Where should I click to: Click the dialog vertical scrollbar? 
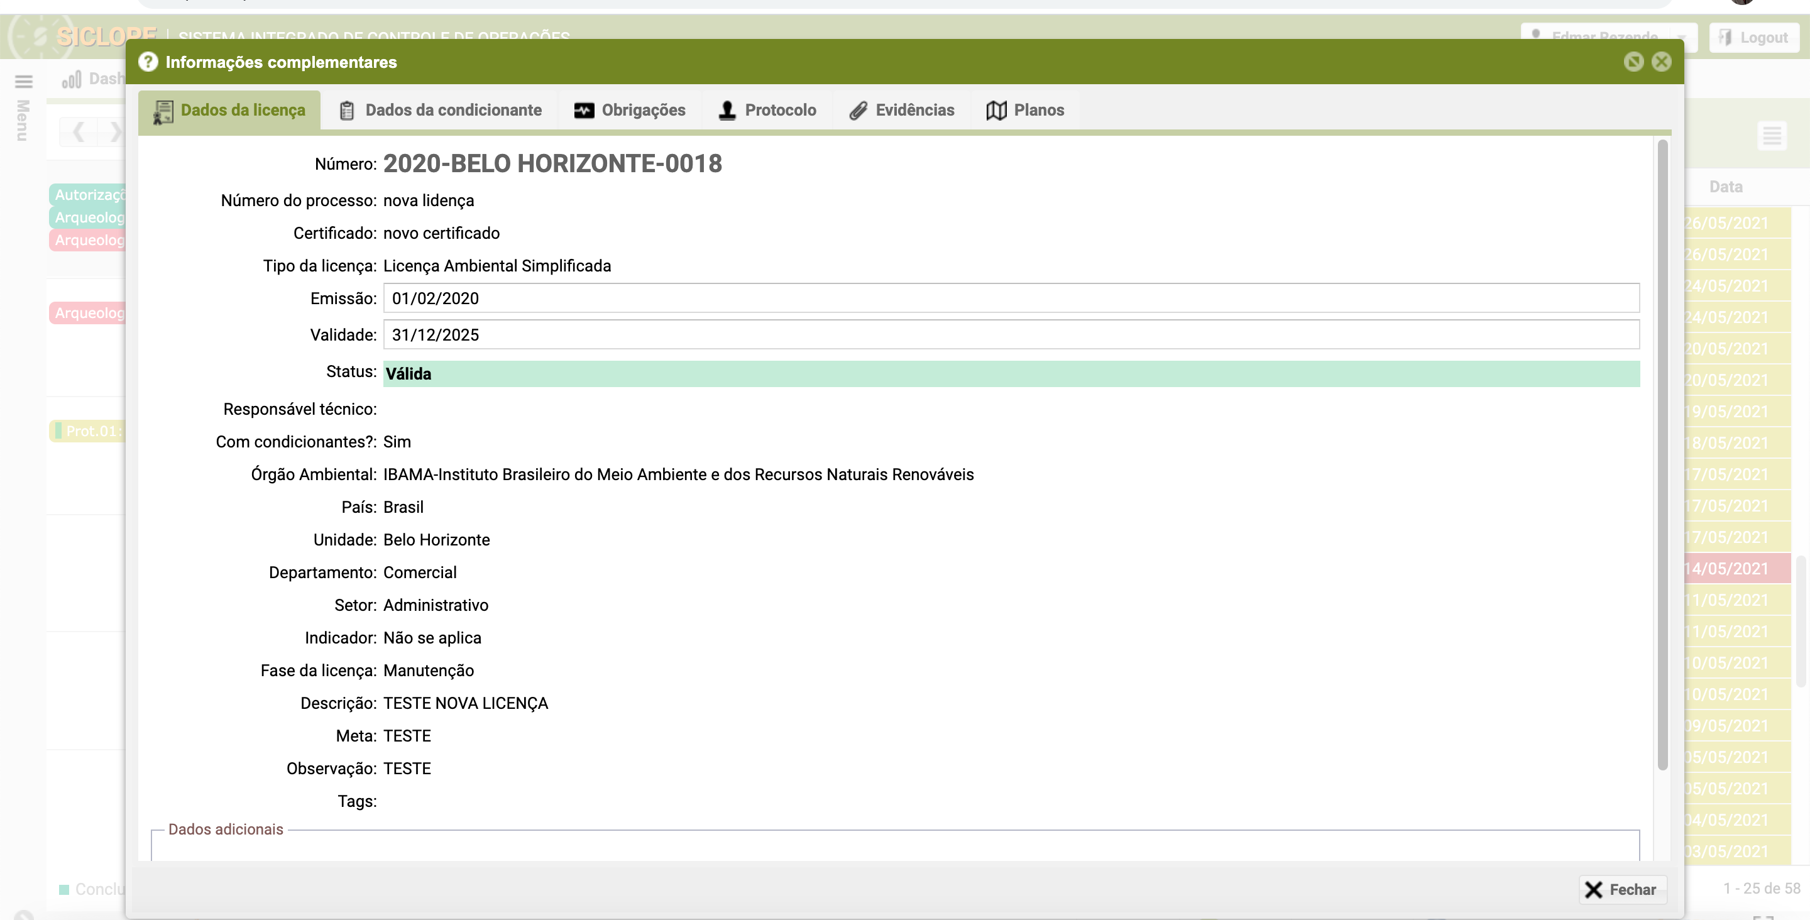(1662, 455)
